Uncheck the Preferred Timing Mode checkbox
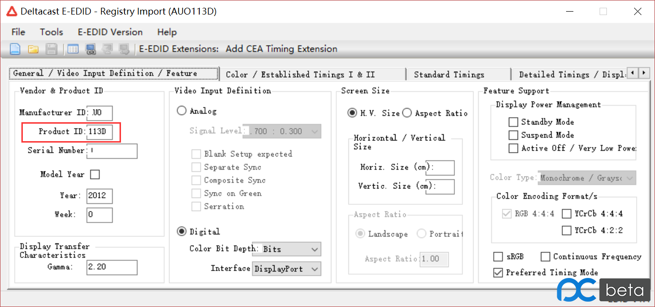The width and height of the screenshot is (655, 307). click(498, 273)
